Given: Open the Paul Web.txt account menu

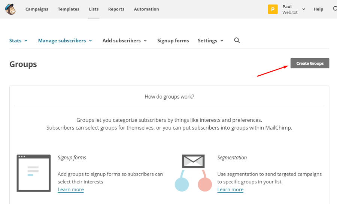Looking at the screenshot, I should [294, 9].
